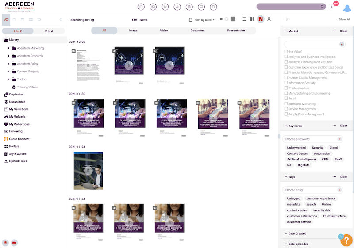Screen dimensions: 354x248
Task: Expand the Aberdeen Research folder
Action: pyautogui.click(x=8, y=56)
